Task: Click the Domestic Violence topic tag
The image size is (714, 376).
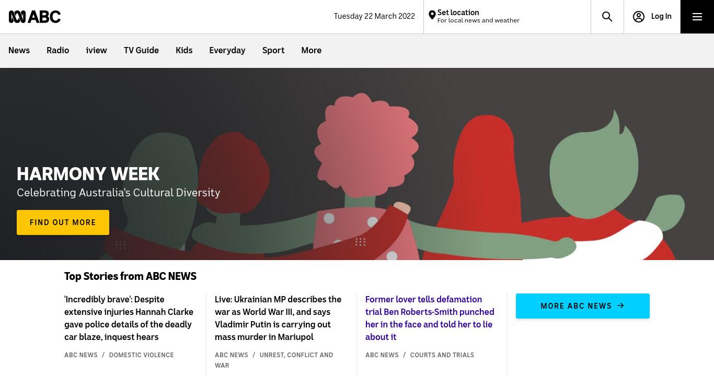Action: click(x=141, y=355)
